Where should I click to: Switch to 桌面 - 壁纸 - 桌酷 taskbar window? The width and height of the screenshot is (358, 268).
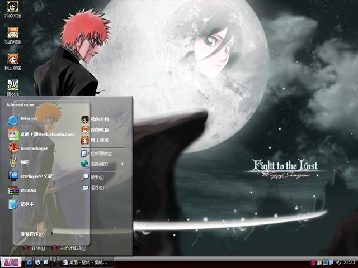click(x=87, y=262)
